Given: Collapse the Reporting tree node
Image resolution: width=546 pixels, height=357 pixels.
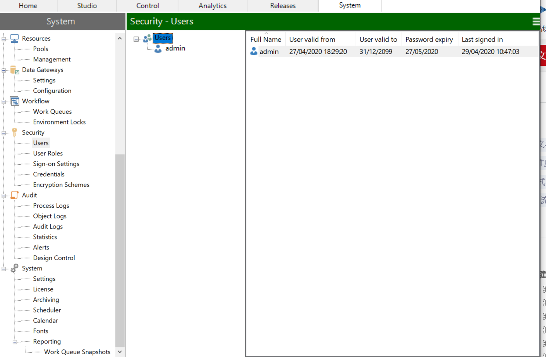Looking at the screenshot, I should click(x=15, y=342).
